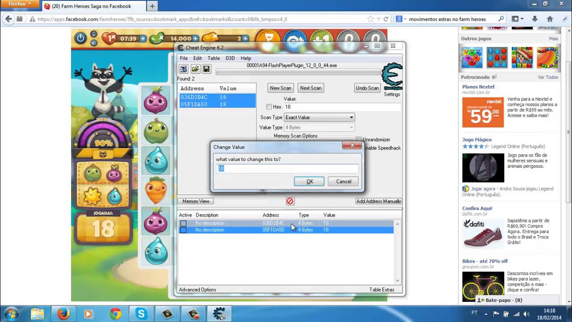Confirm the Change Value dialog with OK
This screenshot has height=322, width=572.
coord(309,182)
